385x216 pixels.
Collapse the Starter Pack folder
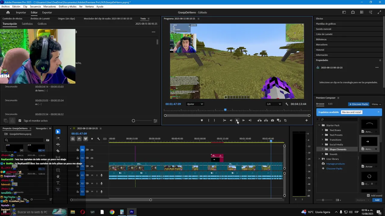[319, 125]
